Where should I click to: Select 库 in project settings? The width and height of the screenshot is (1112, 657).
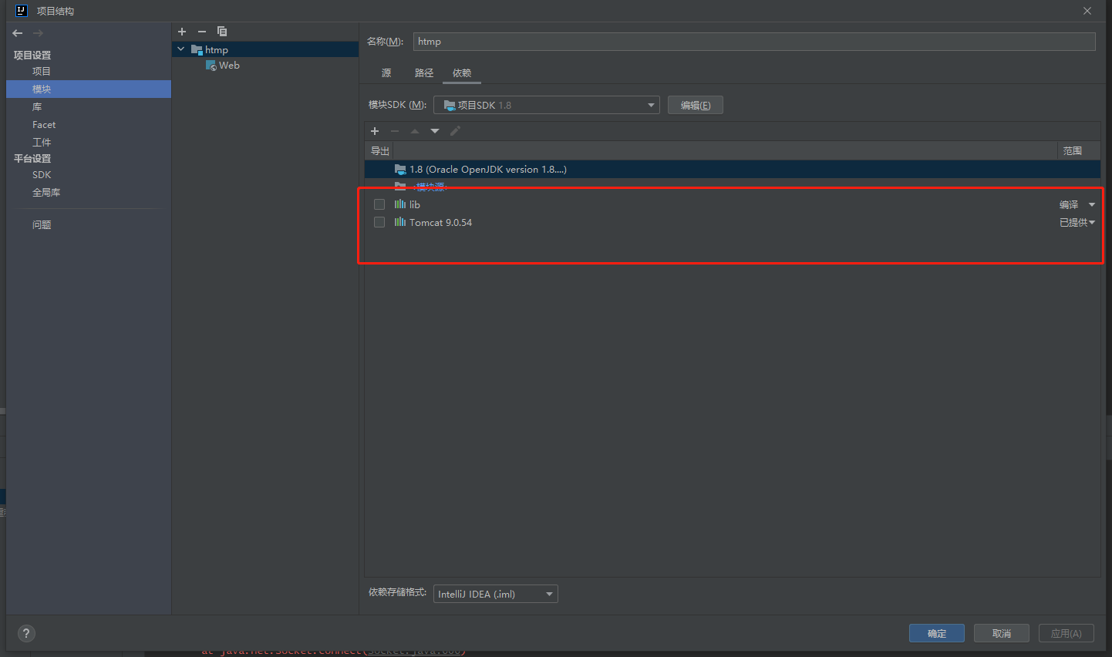point(37,106)
